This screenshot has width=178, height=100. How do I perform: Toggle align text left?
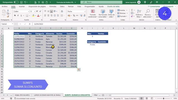45,16
